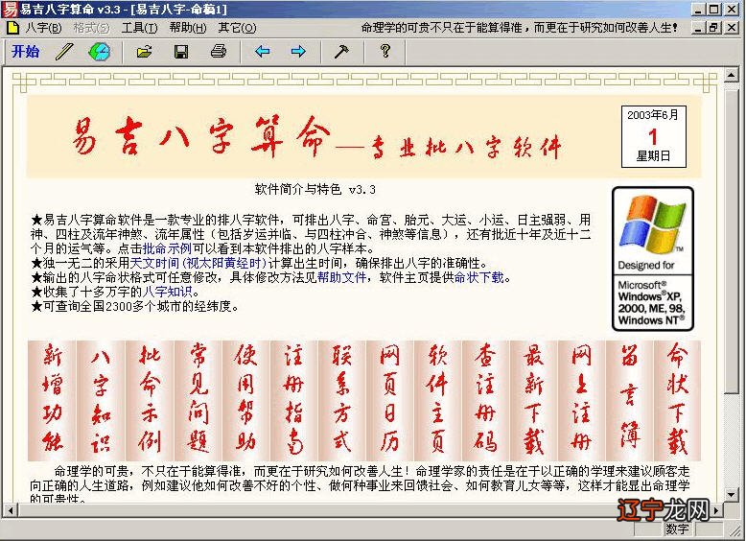Click the vertical scrollbar down arrow
This screenshot has height=541, width=746.
point(732,495)
